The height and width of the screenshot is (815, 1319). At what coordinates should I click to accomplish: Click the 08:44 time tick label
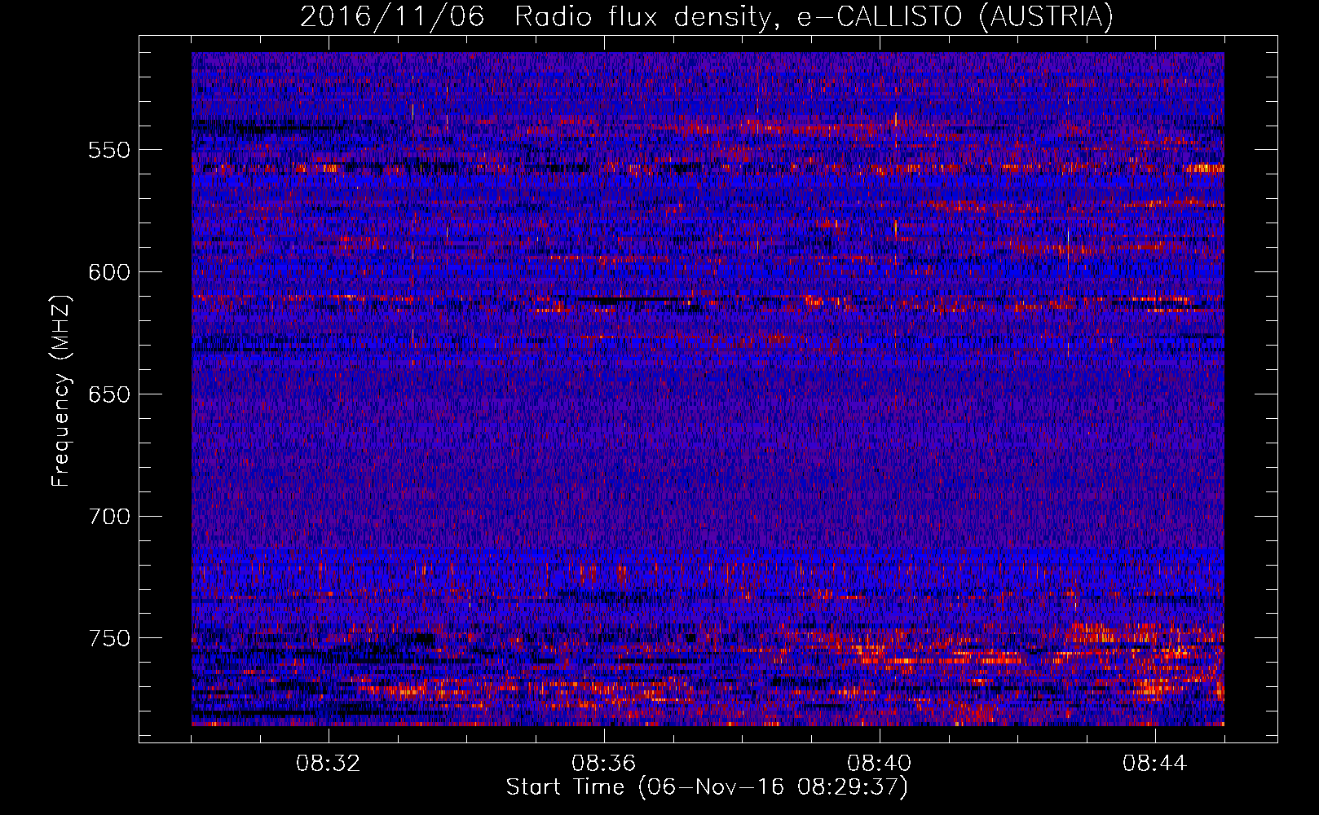click(1155, 764)
